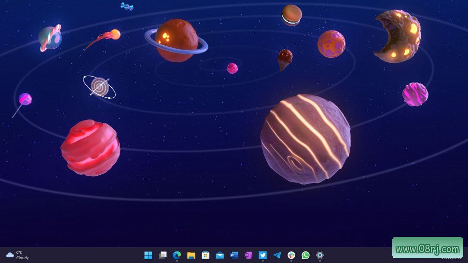Open File Explorer folder icon
The height and width of the screenshot is (263, 468).
click(191, 255)
